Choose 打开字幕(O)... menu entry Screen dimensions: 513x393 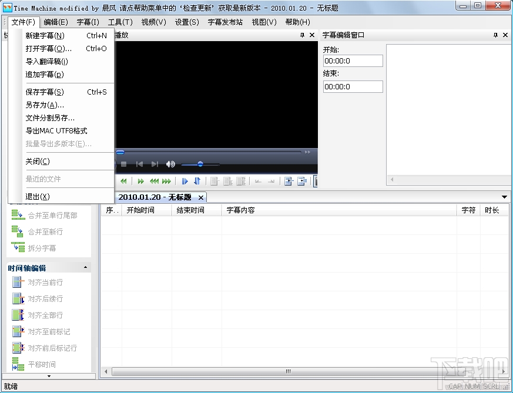tap(61, 49)
